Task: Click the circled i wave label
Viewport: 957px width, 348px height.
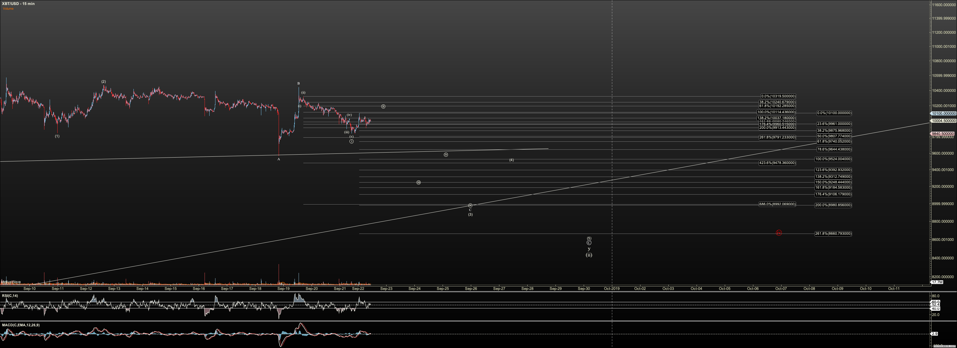Action: pos(352,141)
